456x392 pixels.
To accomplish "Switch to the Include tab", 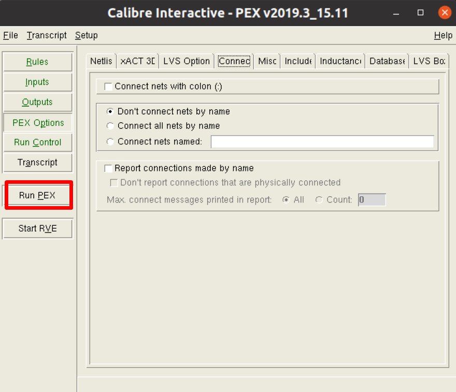I will coord(298,61).
